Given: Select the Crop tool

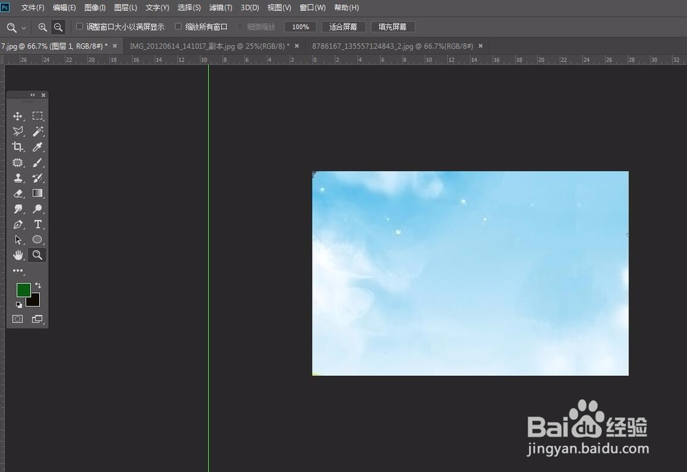Looking at the screenshot, I should click(18, 147).
